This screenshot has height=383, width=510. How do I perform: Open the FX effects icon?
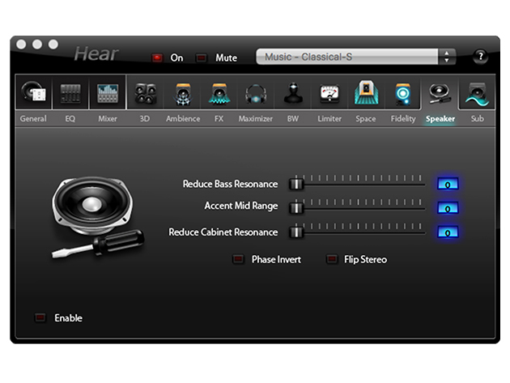click(219, 94)
